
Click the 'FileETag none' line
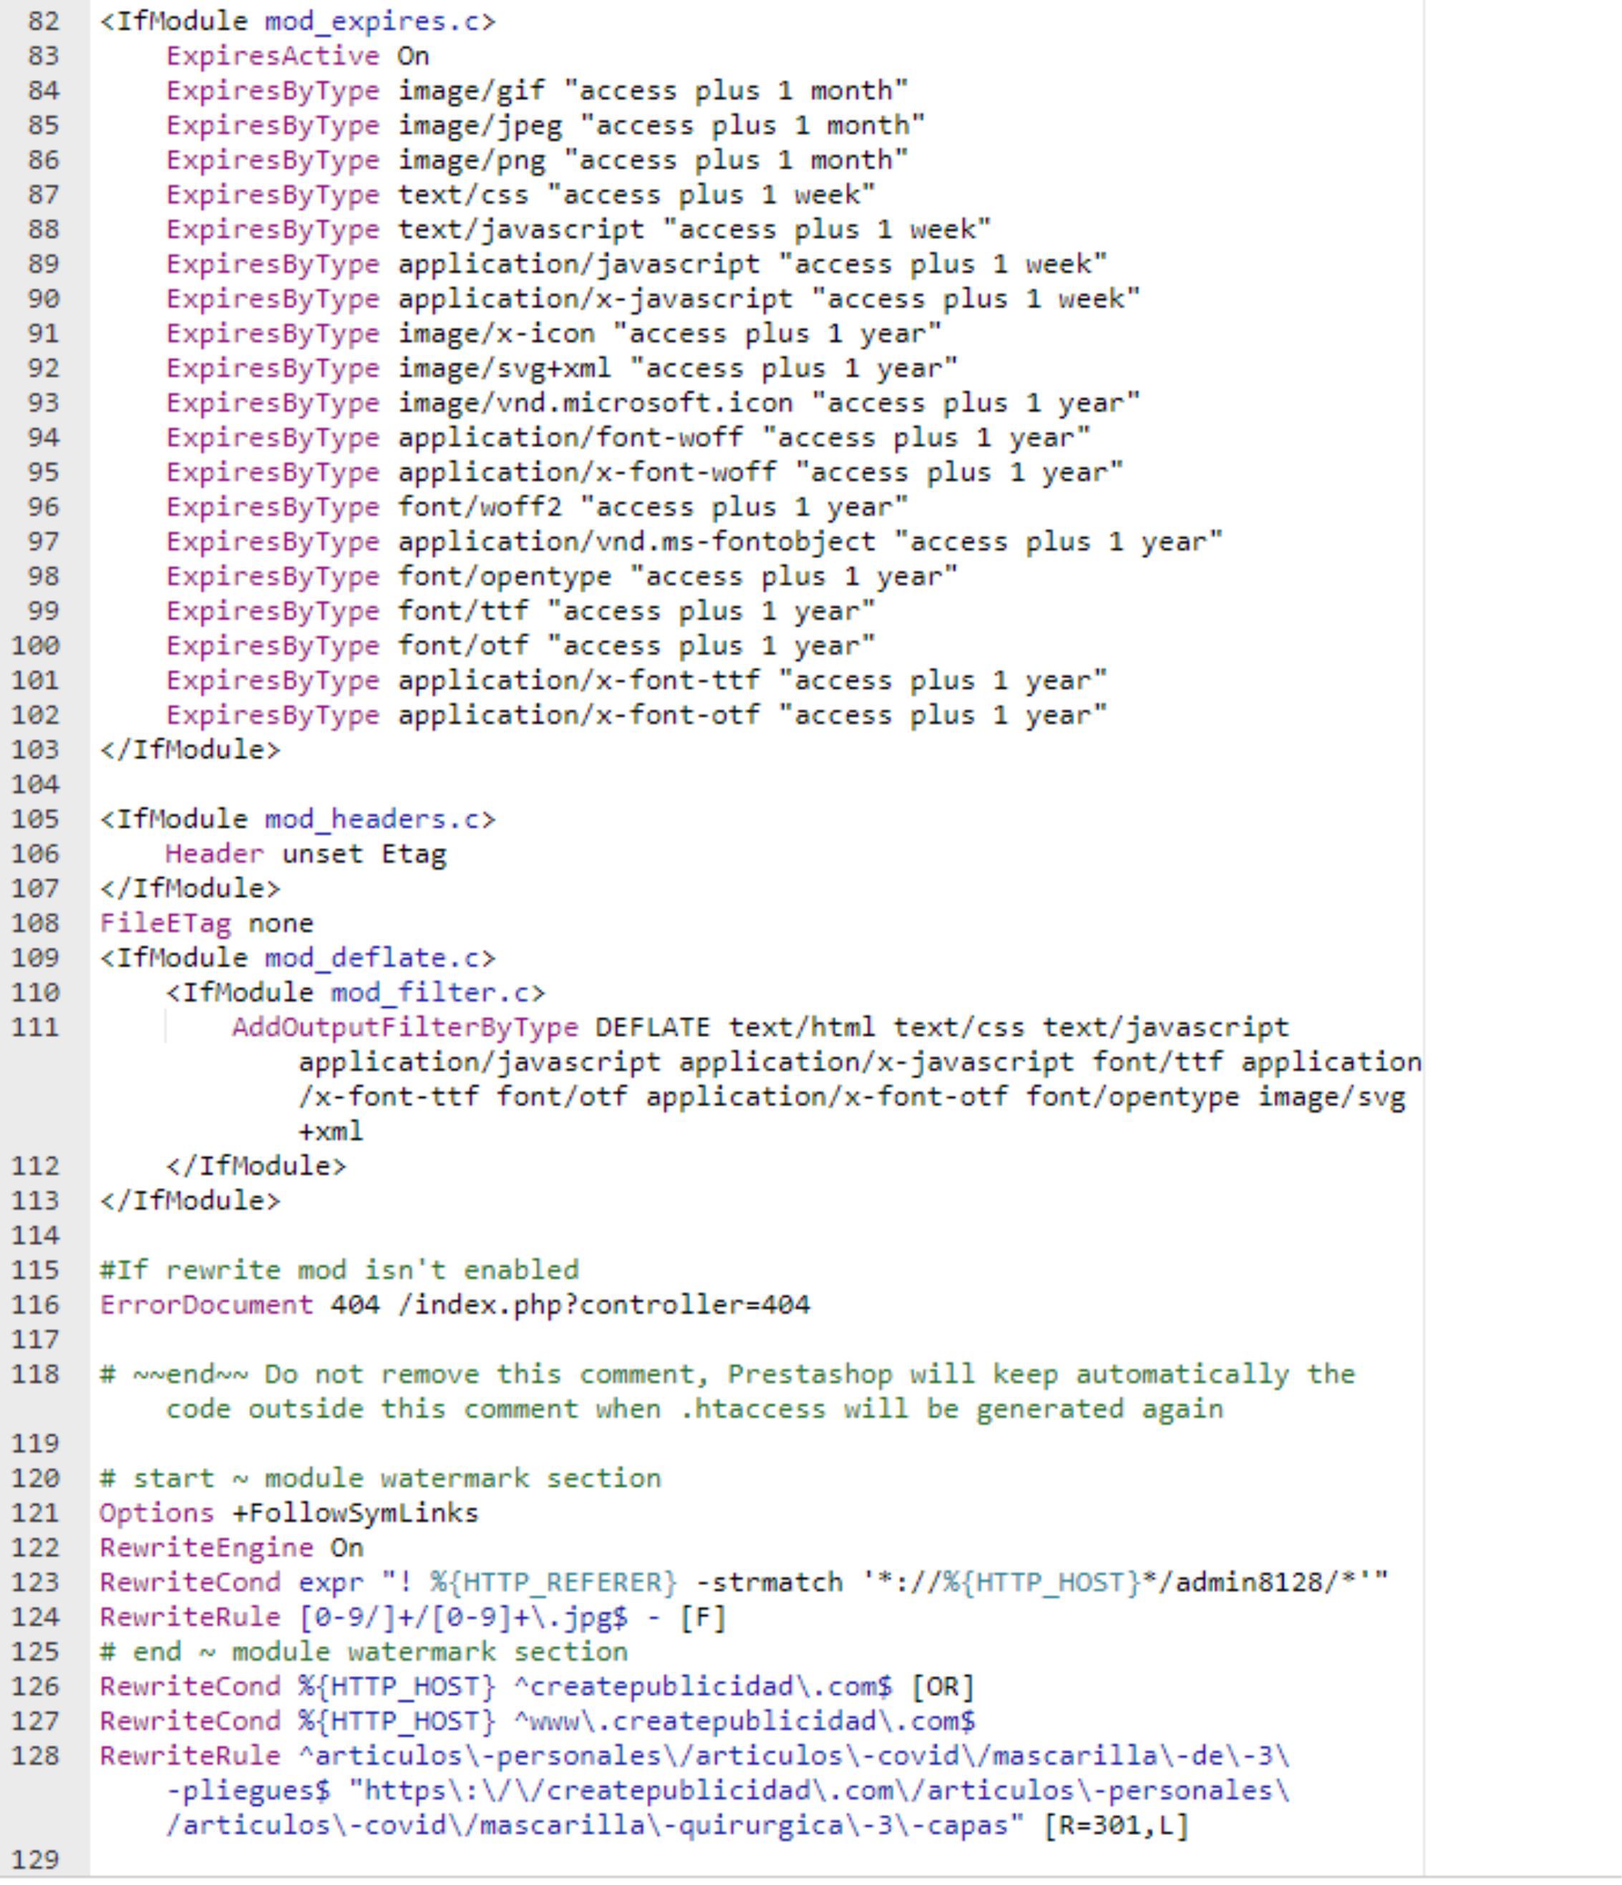coord(206,923)
